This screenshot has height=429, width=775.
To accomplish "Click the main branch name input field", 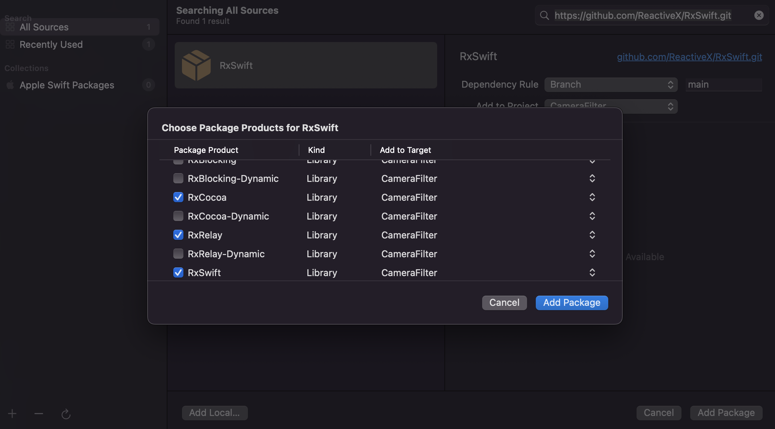I will 723,84.
